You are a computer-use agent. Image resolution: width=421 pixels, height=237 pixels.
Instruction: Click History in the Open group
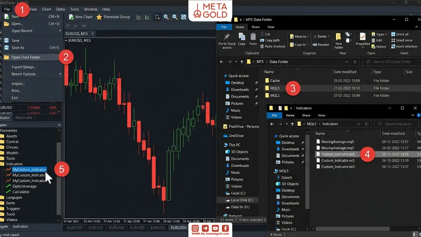coord(379,46)
